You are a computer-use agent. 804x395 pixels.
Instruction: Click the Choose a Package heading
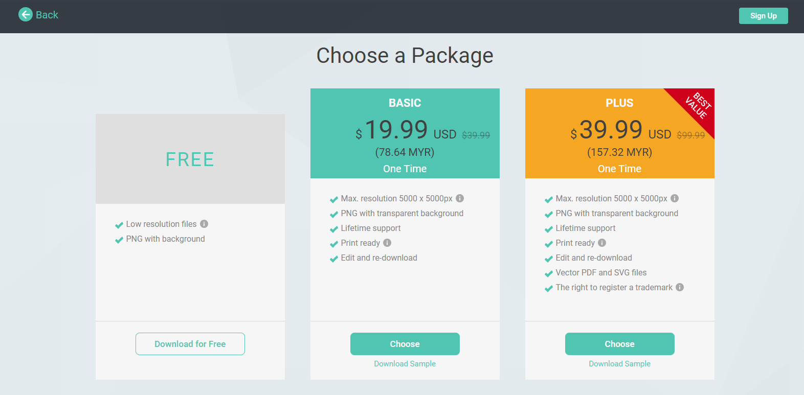point(405,55)
